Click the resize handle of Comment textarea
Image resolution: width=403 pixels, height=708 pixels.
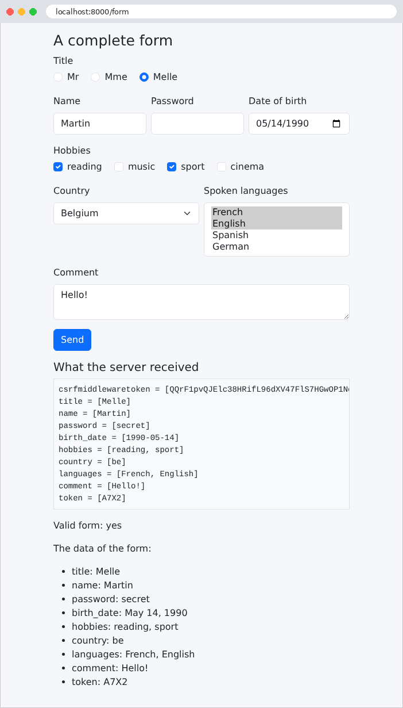click(x=346, y=316)
